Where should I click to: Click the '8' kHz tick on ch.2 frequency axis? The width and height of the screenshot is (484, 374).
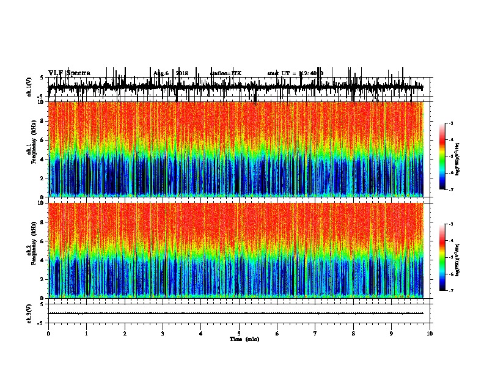pos(43,222)
